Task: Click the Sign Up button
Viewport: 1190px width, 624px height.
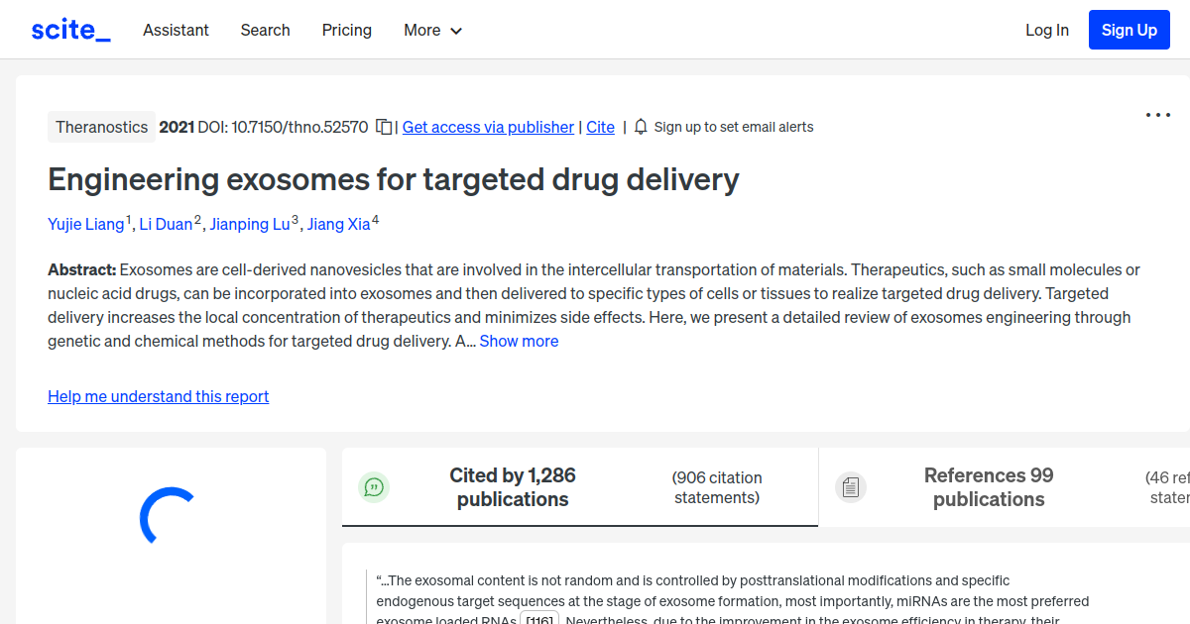Action: tap(1129, 29)
